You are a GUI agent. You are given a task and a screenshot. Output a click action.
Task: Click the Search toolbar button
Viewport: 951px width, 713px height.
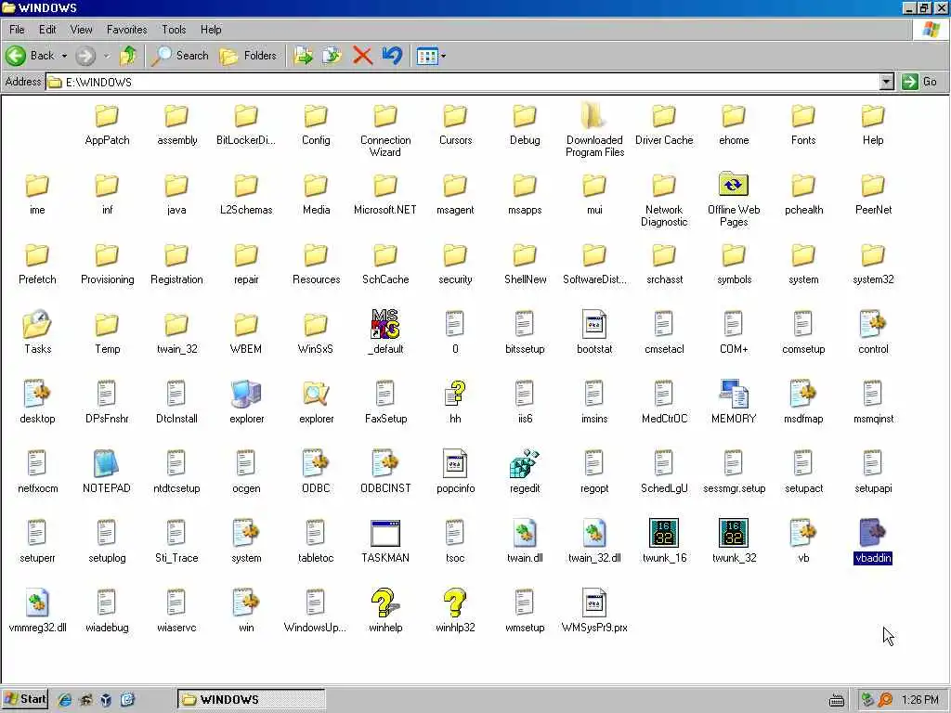point(180,56)
